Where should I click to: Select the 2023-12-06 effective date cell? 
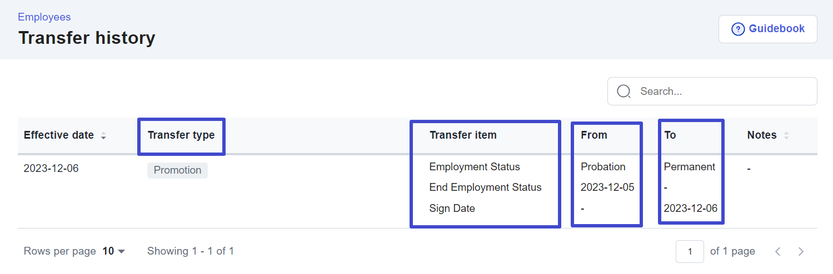[x=51, y=168]
